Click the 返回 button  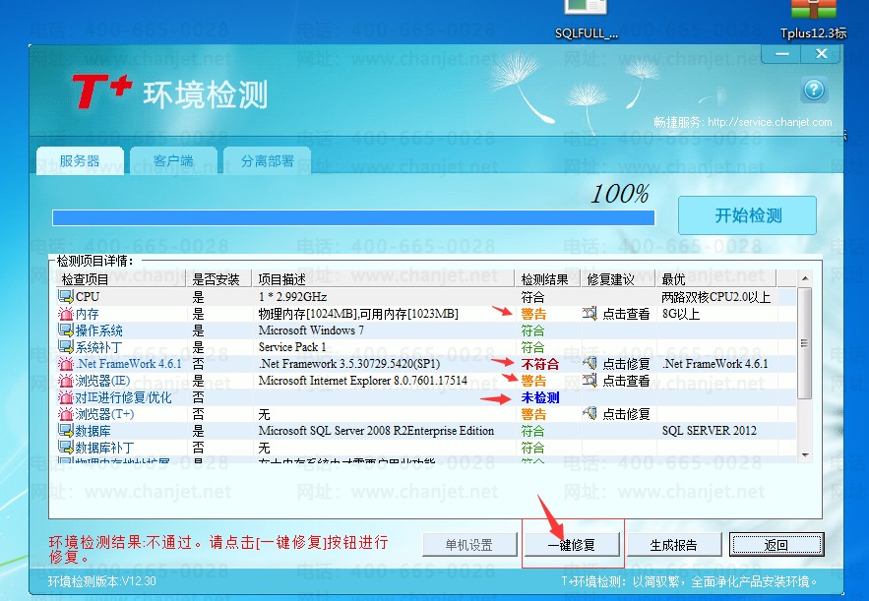(776, 545)
